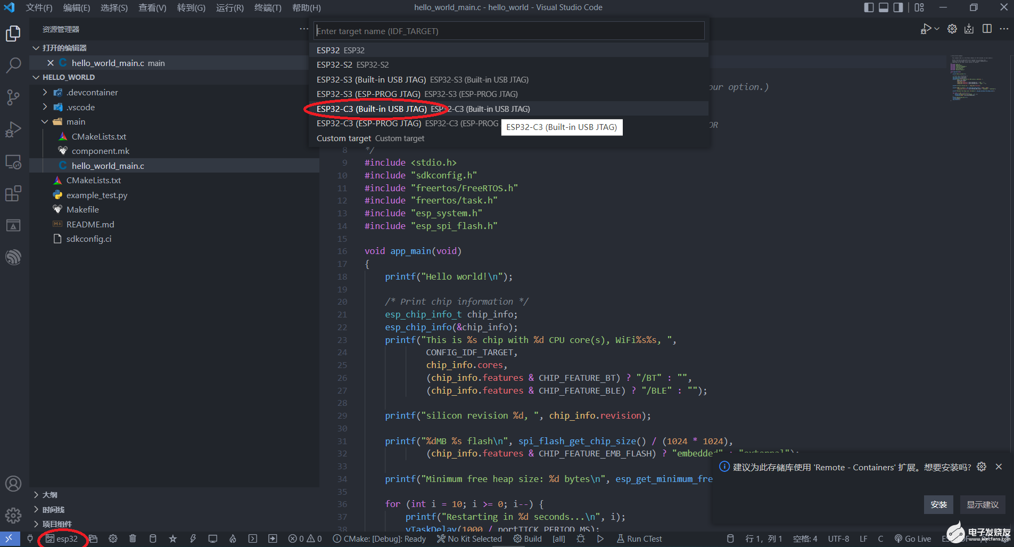The width and height of the screenshot is (1014, 547).
Task: Click the esp32 target in status bar
Action: click(62, 538)
